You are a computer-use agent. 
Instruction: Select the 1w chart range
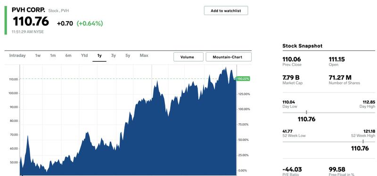click(x=38, y=56)
